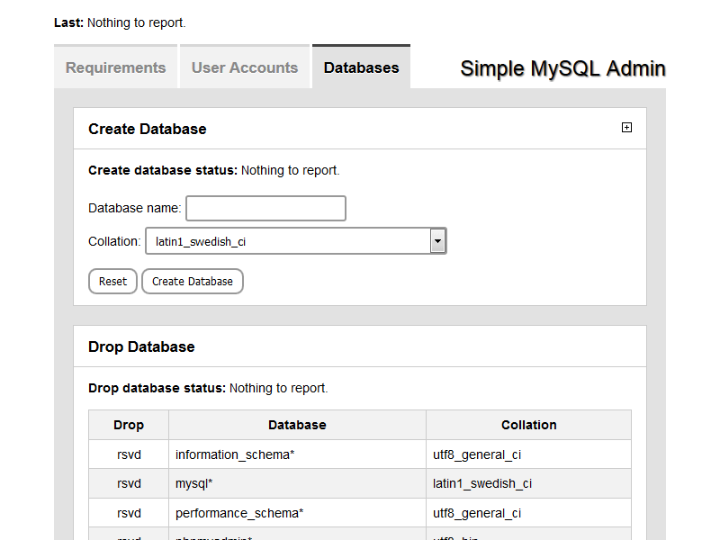The width and height of the screenshot is (720, 540).
Task: Switch to the Requirements tab
Action: (x=116, y=67)
